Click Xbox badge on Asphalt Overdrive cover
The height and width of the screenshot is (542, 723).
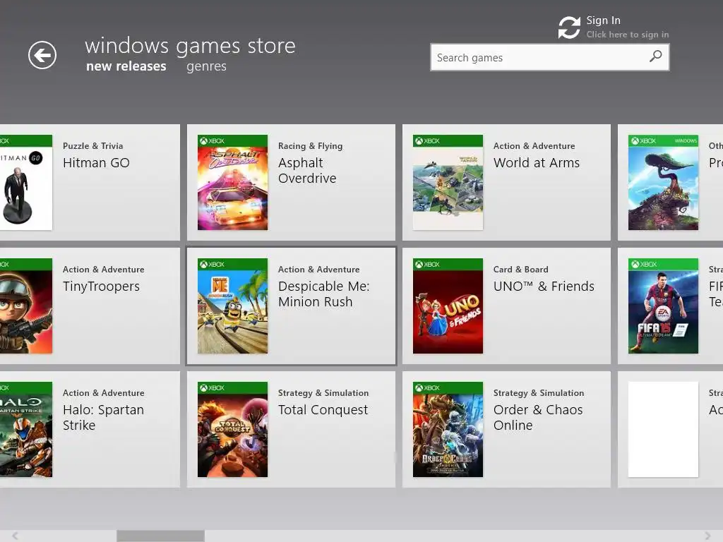pyautogui.click(x=212, y=141)
